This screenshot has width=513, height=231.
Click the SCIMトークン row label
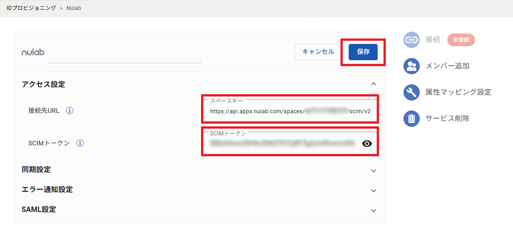click(x=49, y=143)
